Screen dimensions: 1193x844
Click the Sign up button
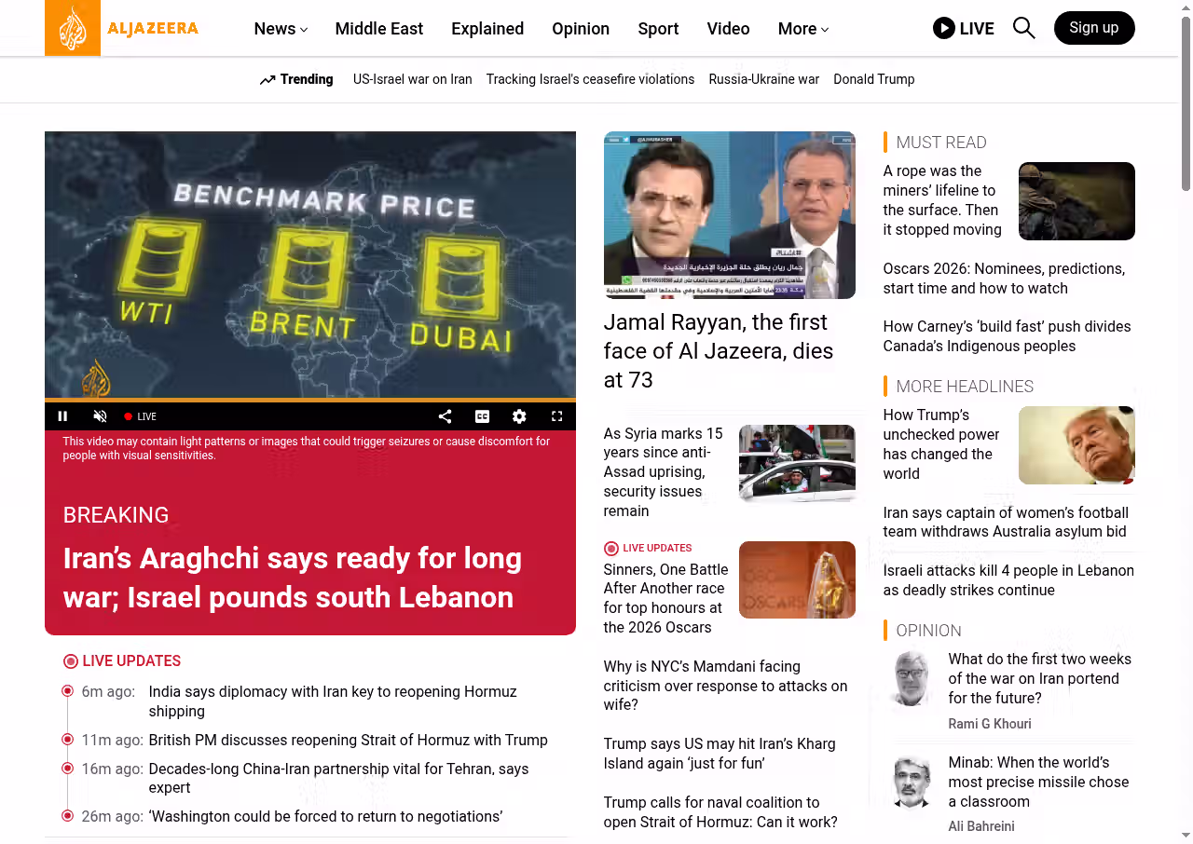(x=1093, y=28)
